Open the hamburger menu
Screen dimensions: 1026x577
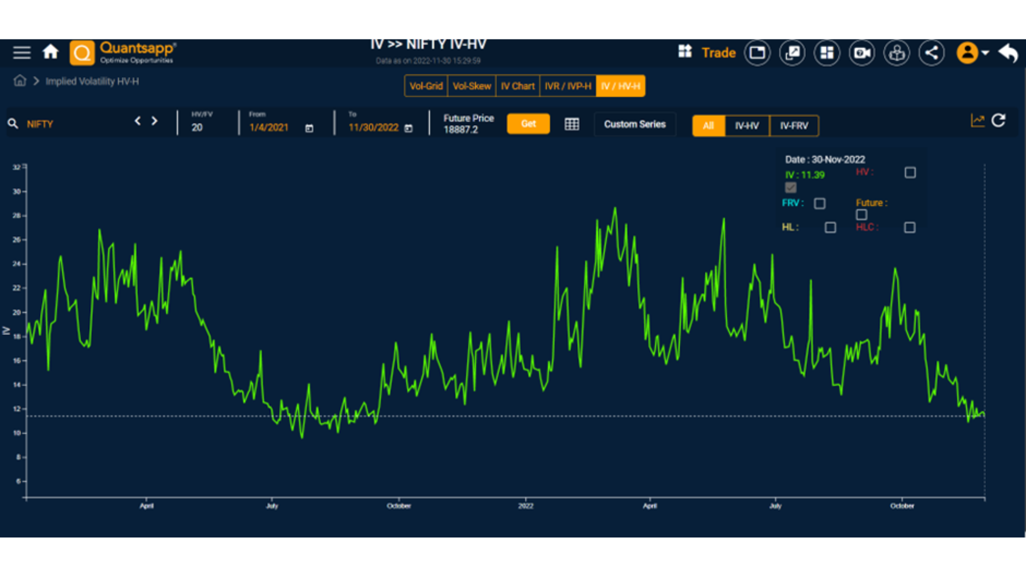click(22, 52)
